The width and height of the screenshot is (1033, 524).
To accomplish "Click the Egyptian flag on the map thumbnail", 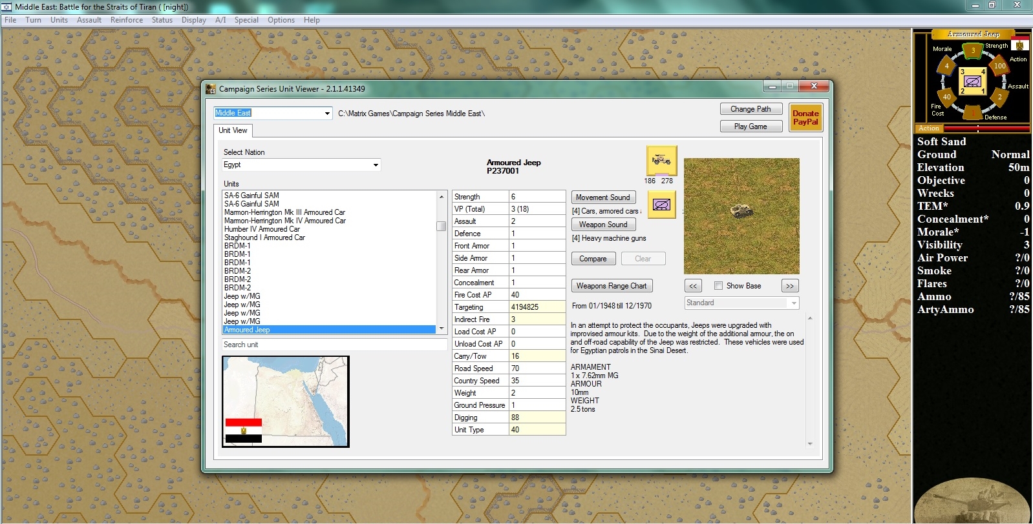I will (244, 430).
